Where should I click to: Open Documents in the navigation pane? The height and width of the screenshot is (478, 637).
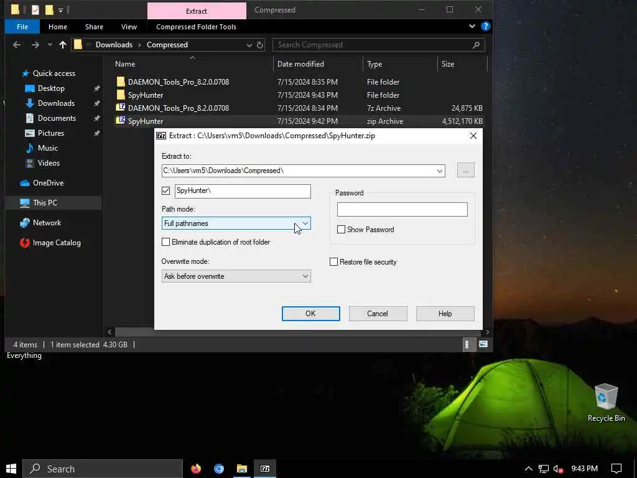57,118
